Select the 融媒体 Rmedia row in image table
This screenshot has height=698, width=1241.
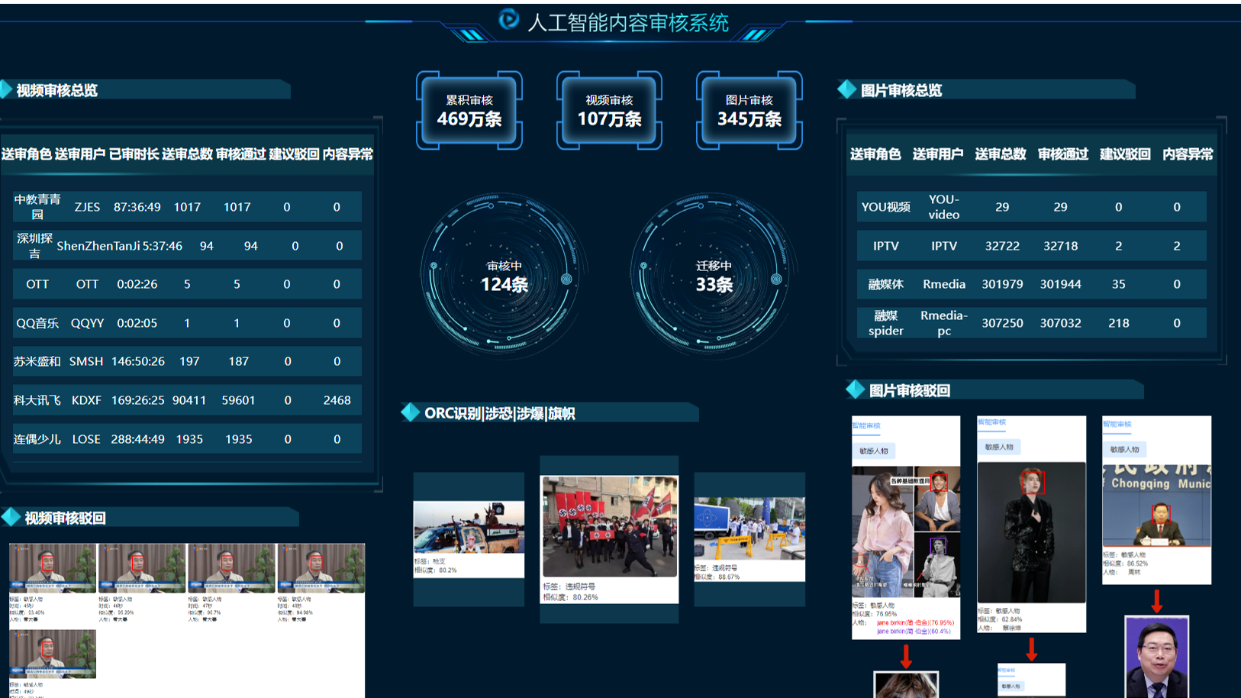point(1031,284)
